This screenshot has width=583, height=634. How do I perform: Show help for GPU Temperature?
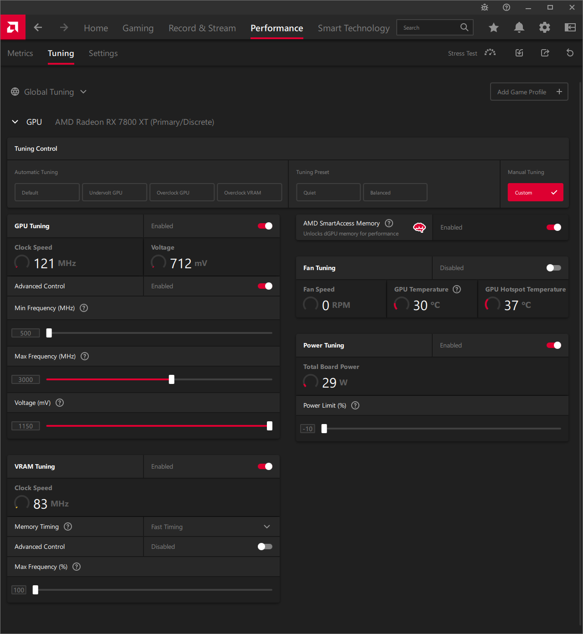457,289
